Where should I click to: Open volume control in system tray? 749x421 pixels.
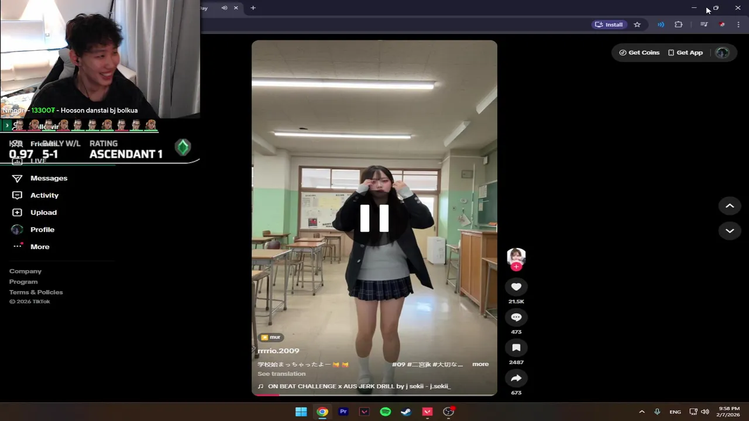point(705,412)
